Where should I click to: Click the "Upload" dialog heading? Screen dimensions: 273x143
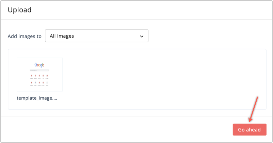pos(20,10)
